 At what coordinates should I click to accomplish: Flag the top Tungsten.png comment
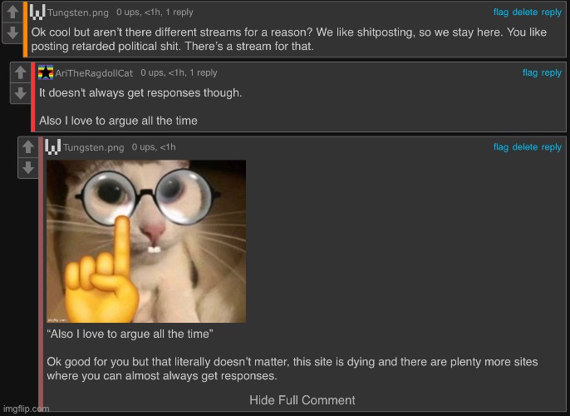tap(500, 12)
